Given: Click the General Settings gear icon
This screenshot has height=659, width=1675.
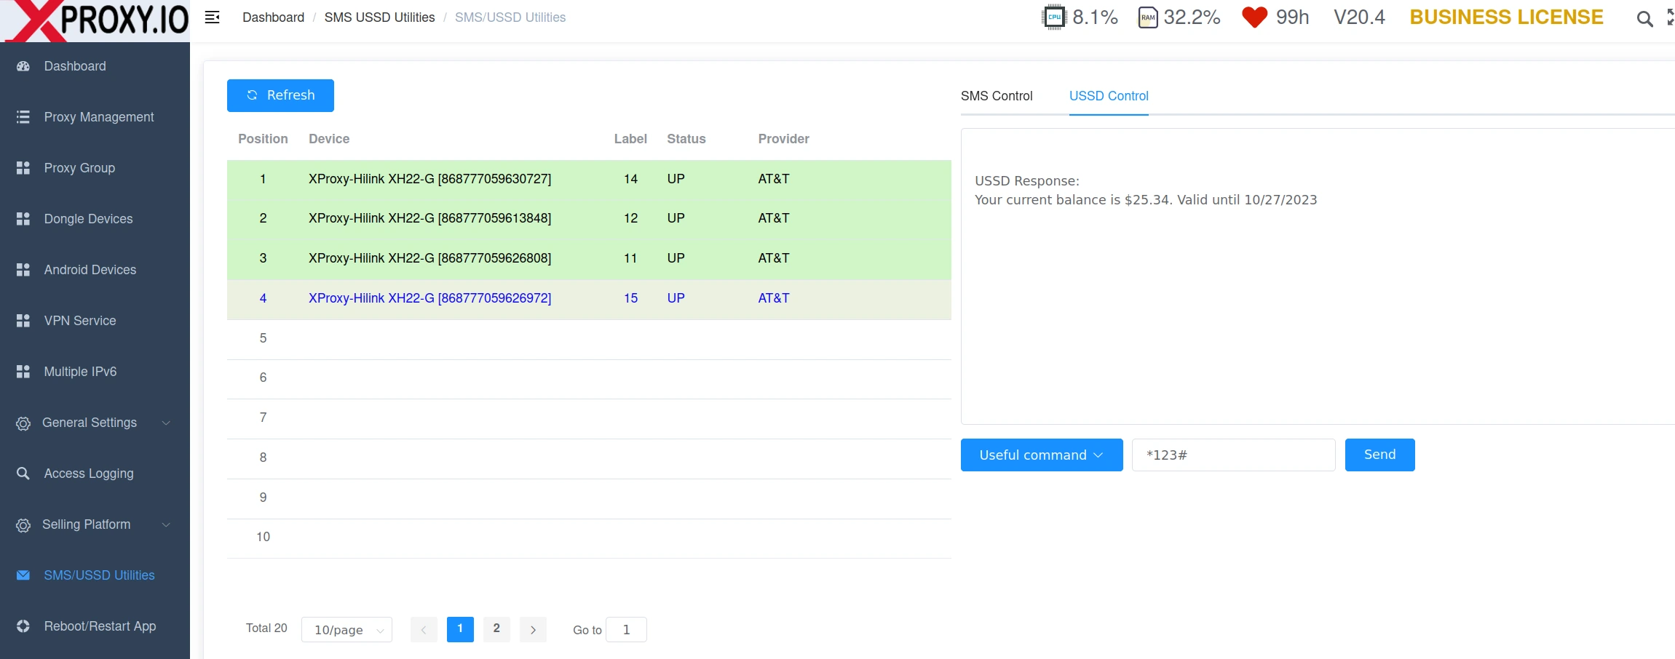Looking at the screenshot, I should pyautogui.click(x=23, y=423).
